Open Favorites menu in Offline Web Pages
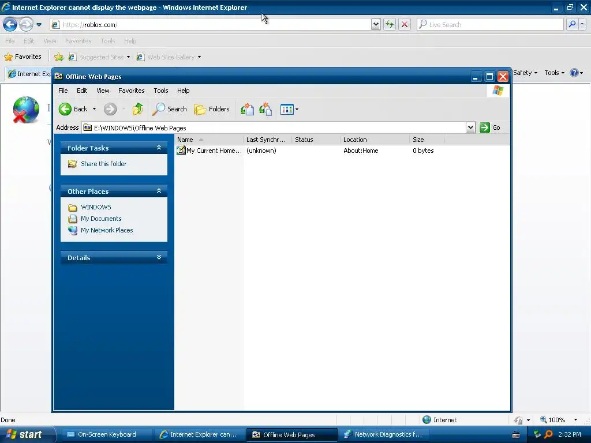The image size is (591, 443). tap(132, 91)
